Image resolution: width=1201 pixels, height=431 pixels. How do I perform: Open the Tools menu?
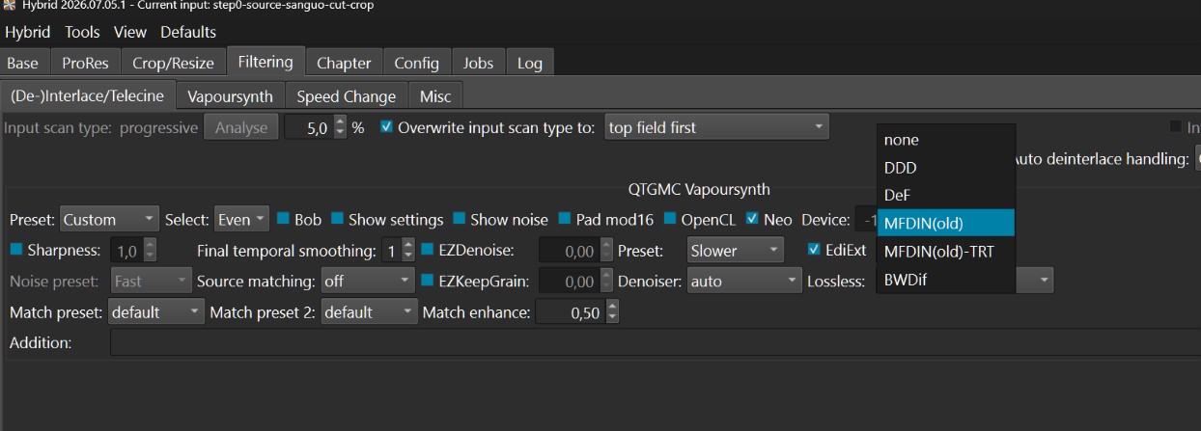[x=82, y=32]
